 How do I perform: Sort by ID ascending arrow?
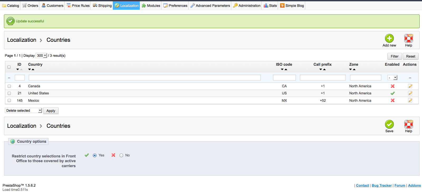click(21, 69)
